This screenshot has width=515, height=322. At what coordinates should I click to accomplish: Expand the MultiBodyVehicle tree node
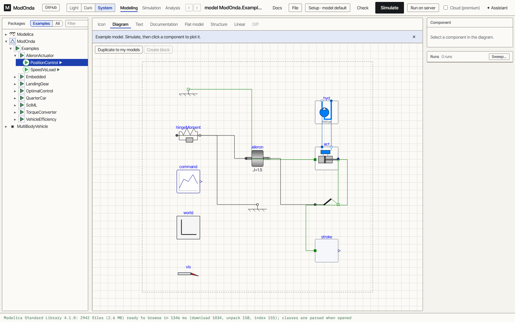coord(6,127)
